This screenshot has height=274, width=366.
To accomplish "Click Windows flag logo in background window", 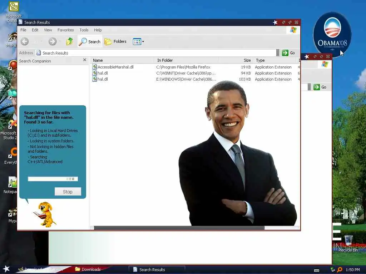I will [325, 64].
